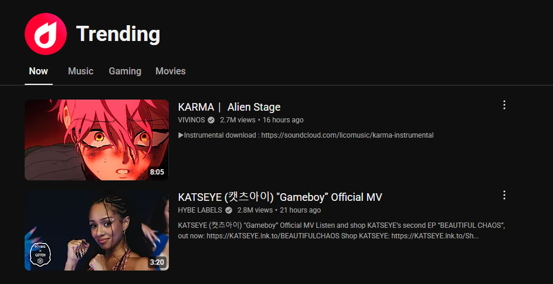553x284 pixels.
Task: Click the verified badge next to VIVINOS
Action: click(211, 120)
